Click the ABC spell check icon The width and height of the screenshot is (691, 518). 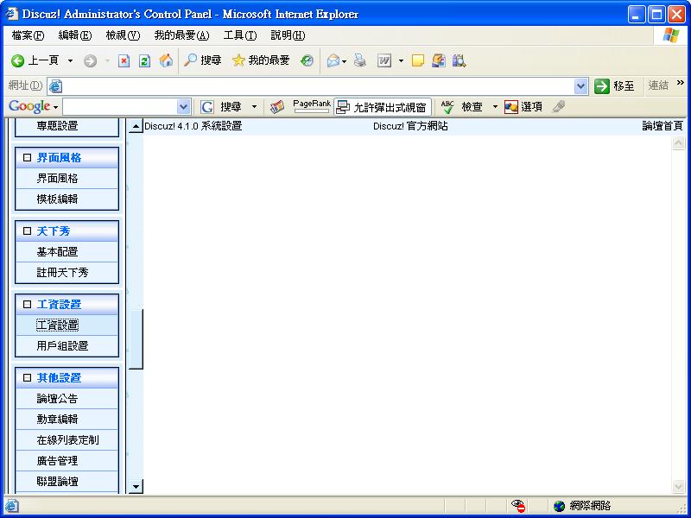pos(447,106)
